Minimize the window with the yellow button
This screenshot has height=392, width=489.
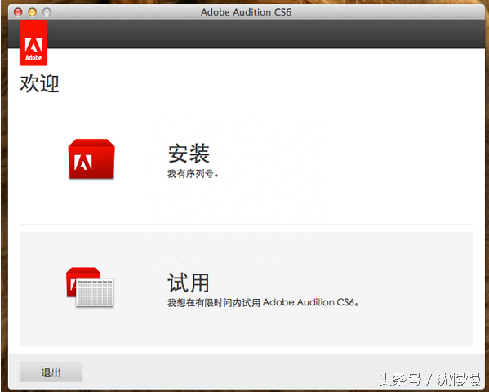[33, 12]
